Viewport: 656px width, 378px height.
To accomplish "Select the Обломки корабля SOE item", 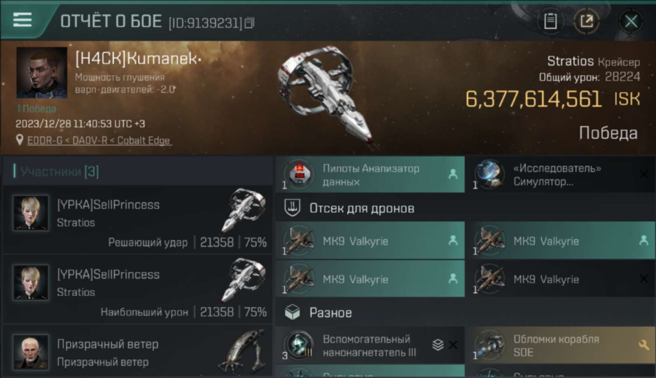I will point(561,345).
